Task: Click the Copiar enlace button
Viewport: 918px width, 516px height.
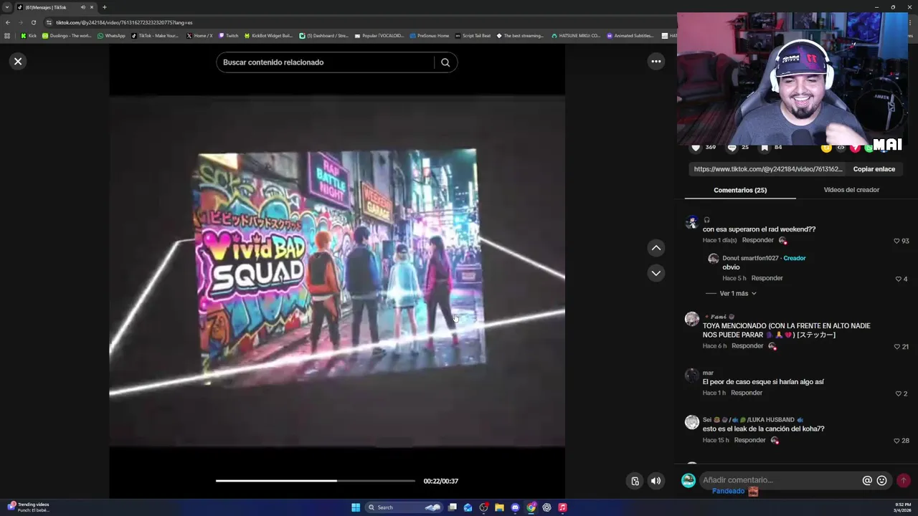Action: (874, 169)
